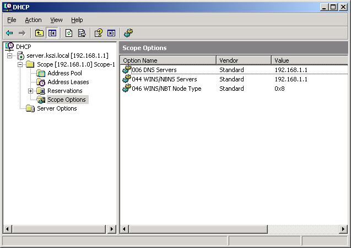351x248 pixels.
Task: Select Scope [192.168.1.0] Scope-1 label
Action: click(76, 64)
